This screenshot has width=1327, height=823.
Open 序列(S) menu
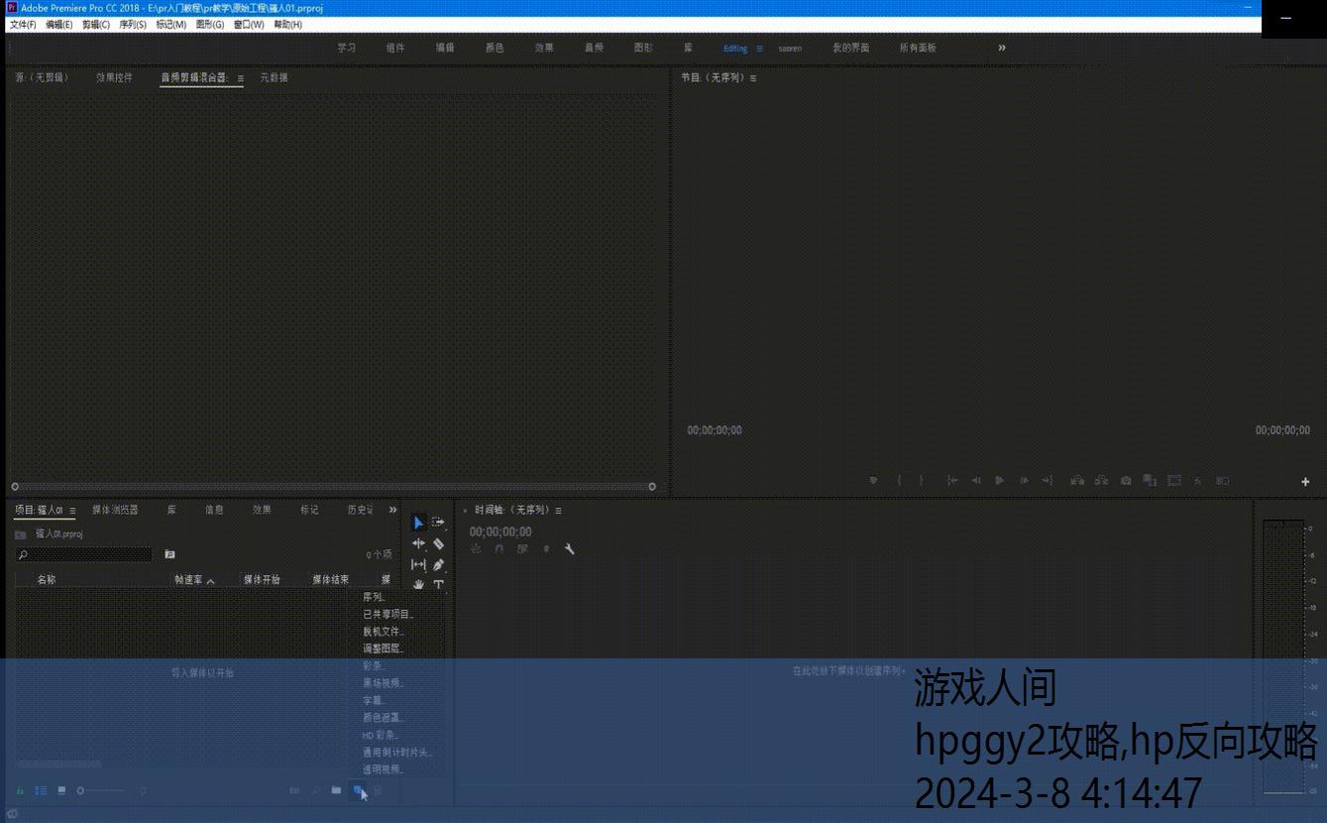[x=133, y=25]
